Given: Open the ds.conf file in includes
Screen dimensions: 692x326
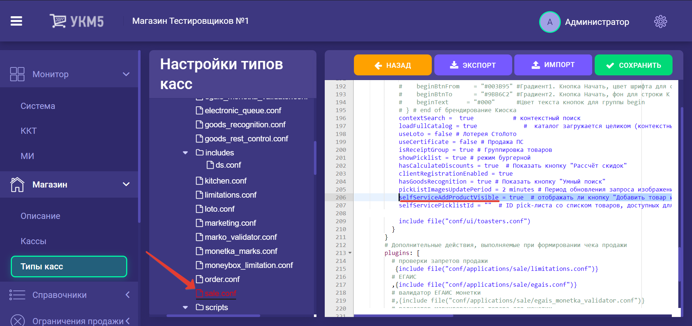Looking at the screenshot, I should coord(228,165).
